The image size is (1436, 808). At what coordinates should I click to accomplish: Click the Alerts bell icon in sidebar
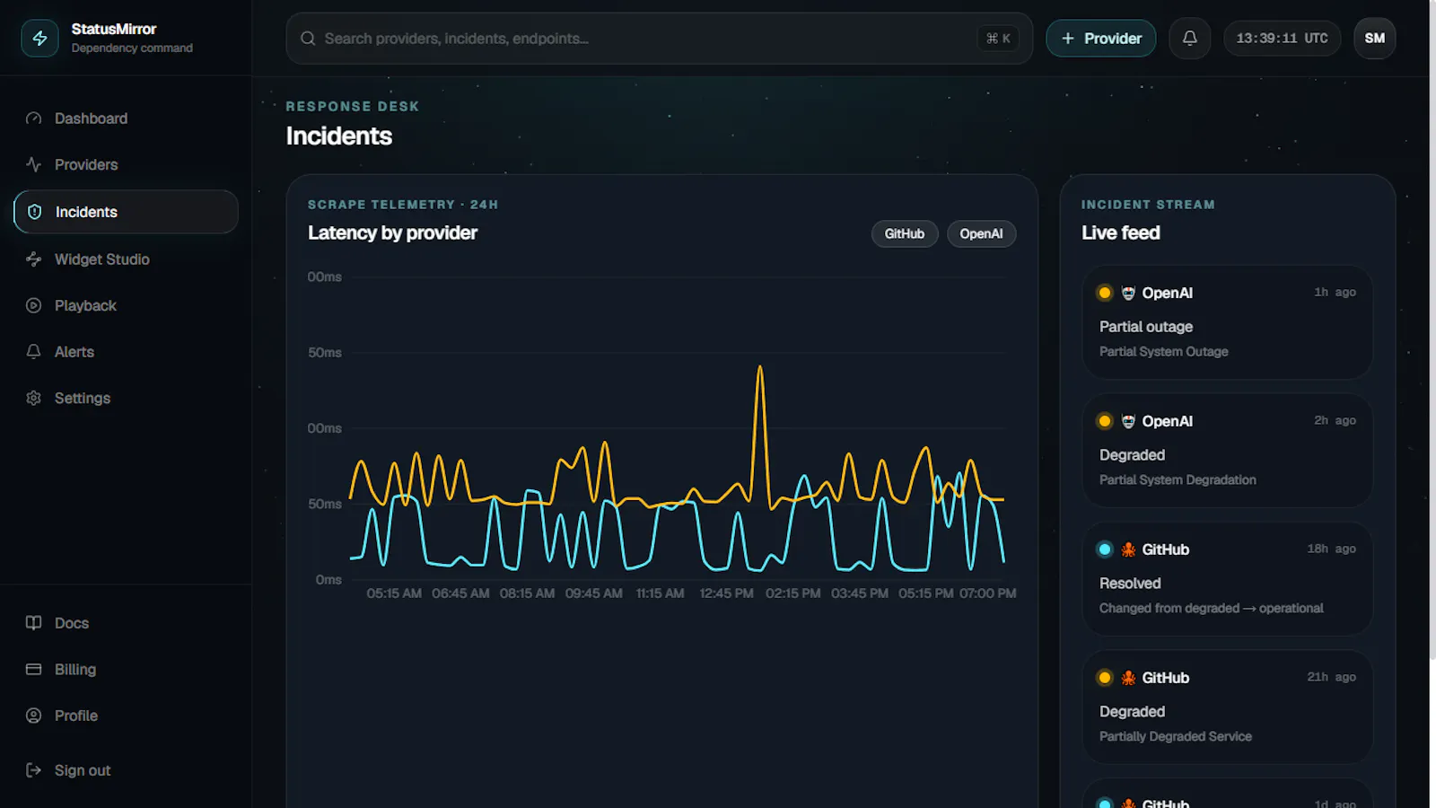[x=34, y=352]
